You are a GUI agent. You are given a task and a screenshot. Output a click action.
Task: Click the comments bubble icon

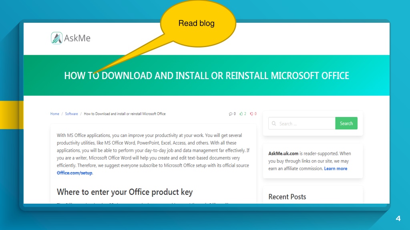tap(230, 114)
